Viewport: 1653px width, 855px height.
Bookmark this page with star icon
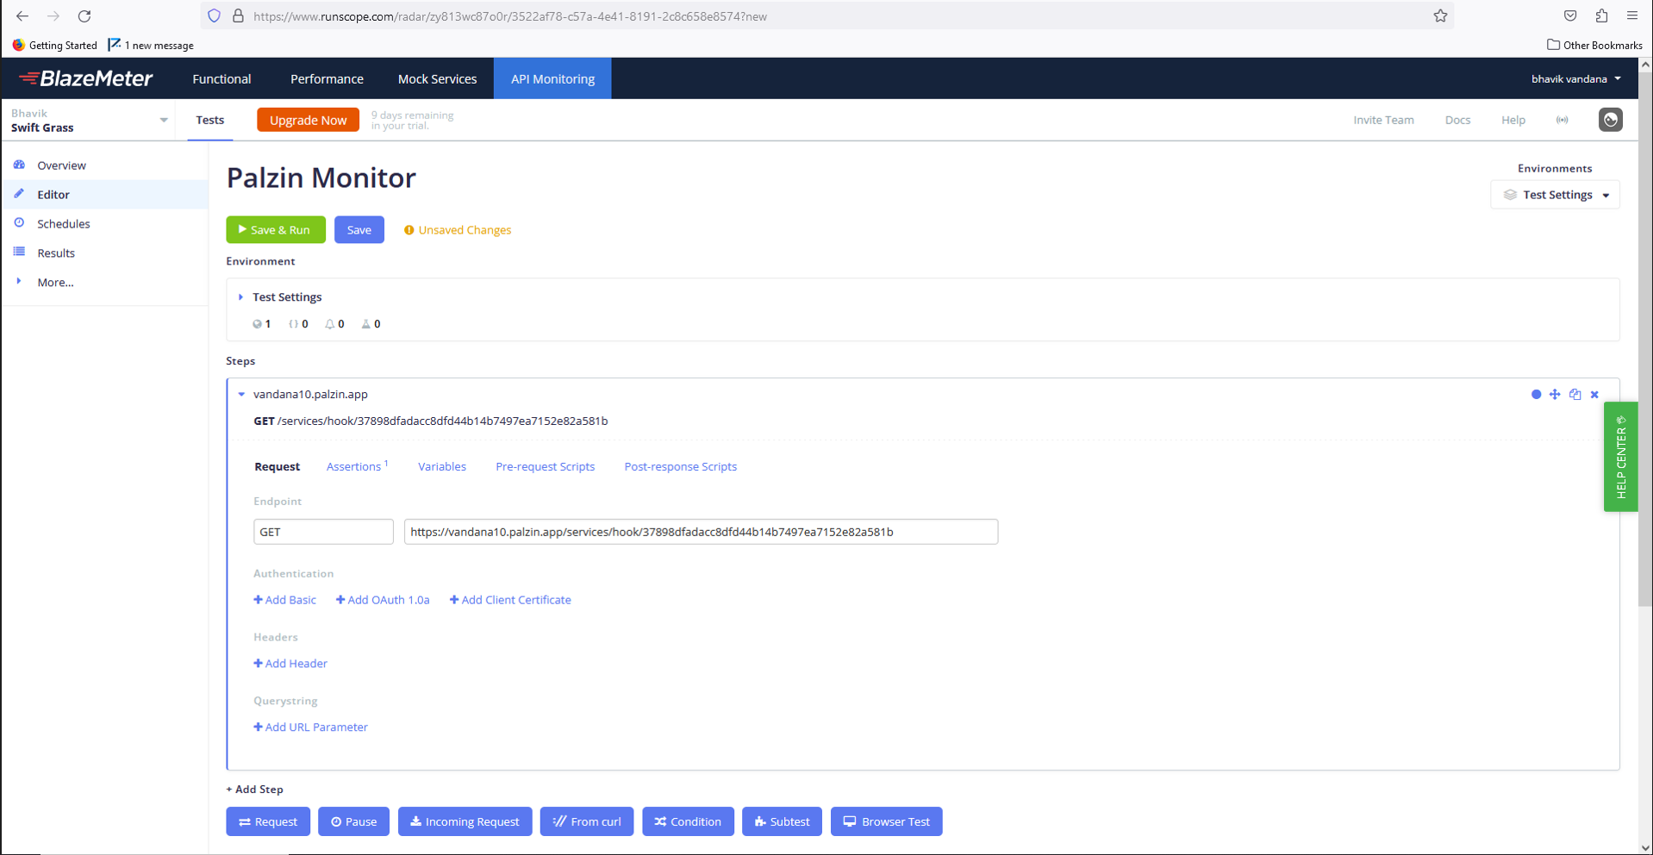[1440, 16]
